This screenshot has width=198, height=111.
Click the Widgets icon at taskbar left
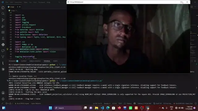(x=4, y=108)
